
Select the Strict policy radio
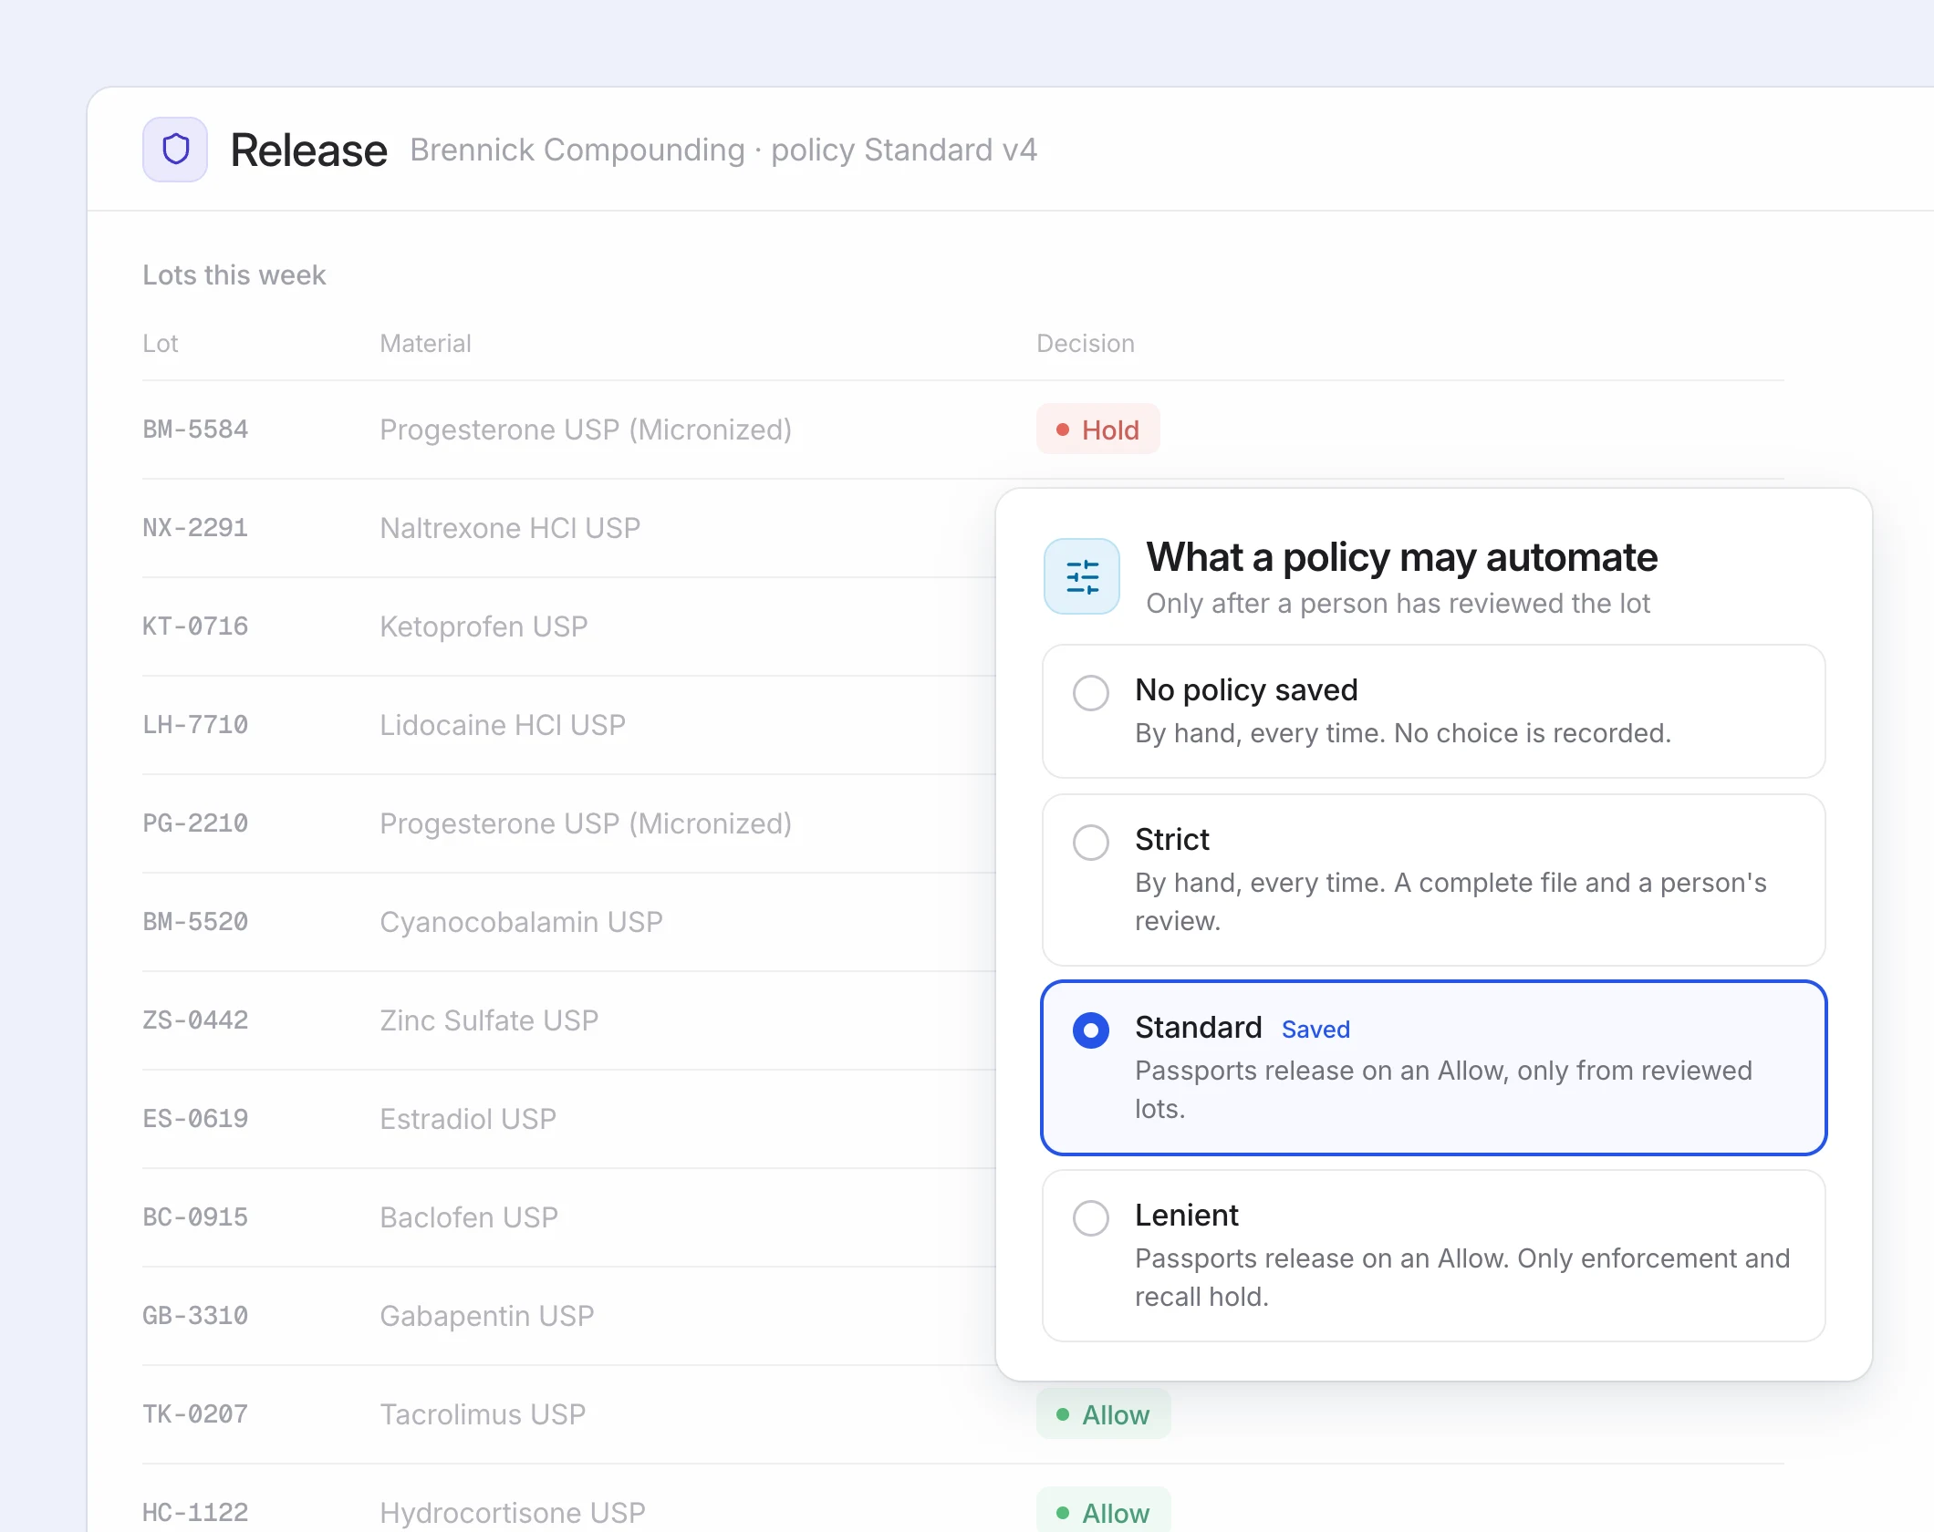(1091, 843)
